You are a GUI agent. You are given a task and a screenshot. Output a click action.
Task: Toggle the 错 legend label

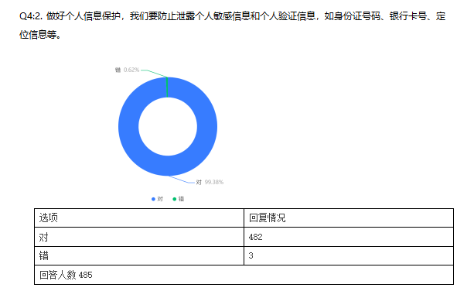coord(181,199)
